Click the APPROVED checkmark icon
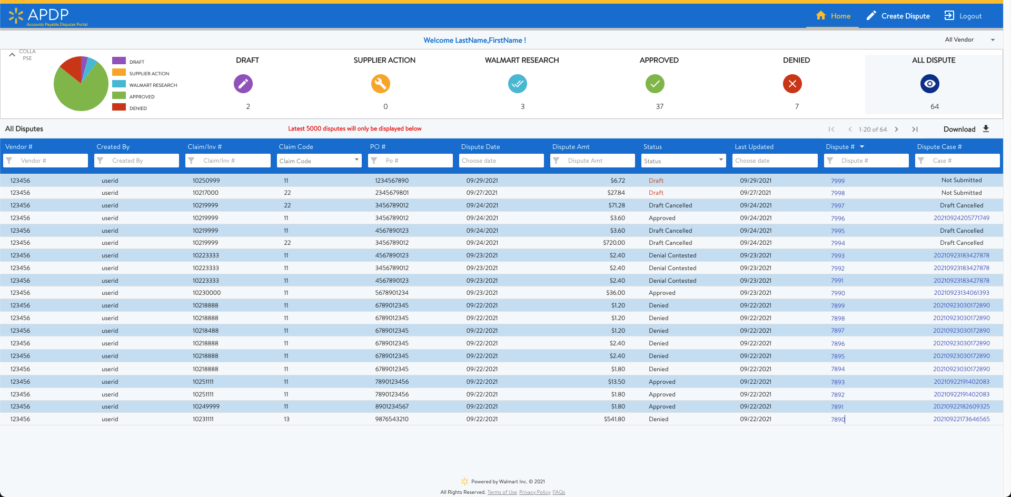The image size is (1011, 497). click(655, 84)
